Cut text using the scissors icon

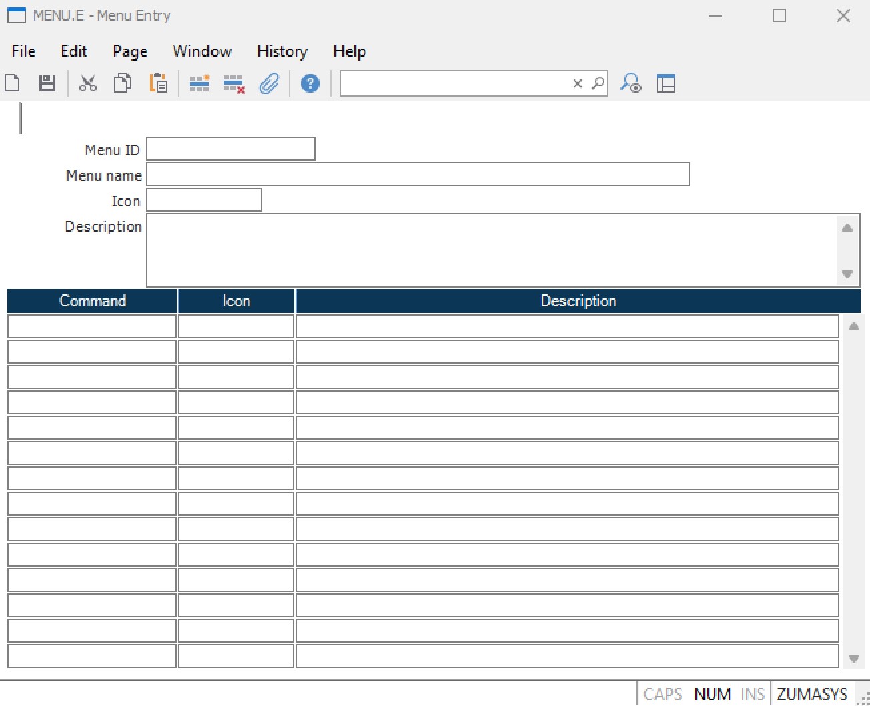(87, 83)
